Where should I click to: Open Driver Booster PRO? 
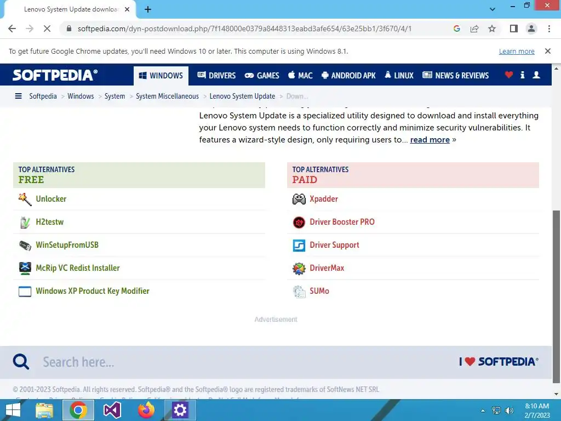tap(342, 222)
